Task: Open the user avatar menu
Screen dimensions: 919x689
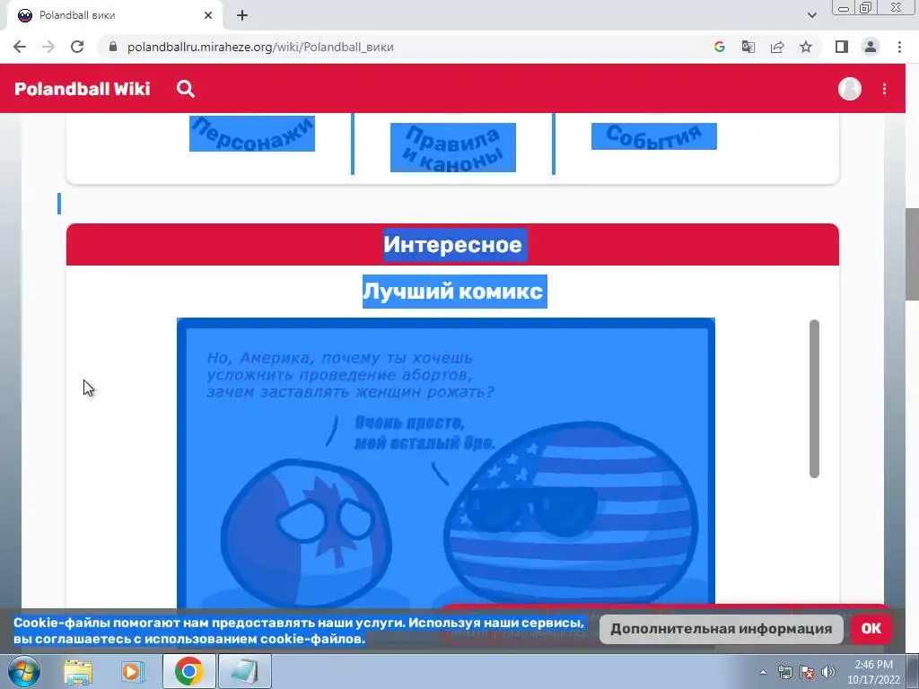Action: coord(849,89)
